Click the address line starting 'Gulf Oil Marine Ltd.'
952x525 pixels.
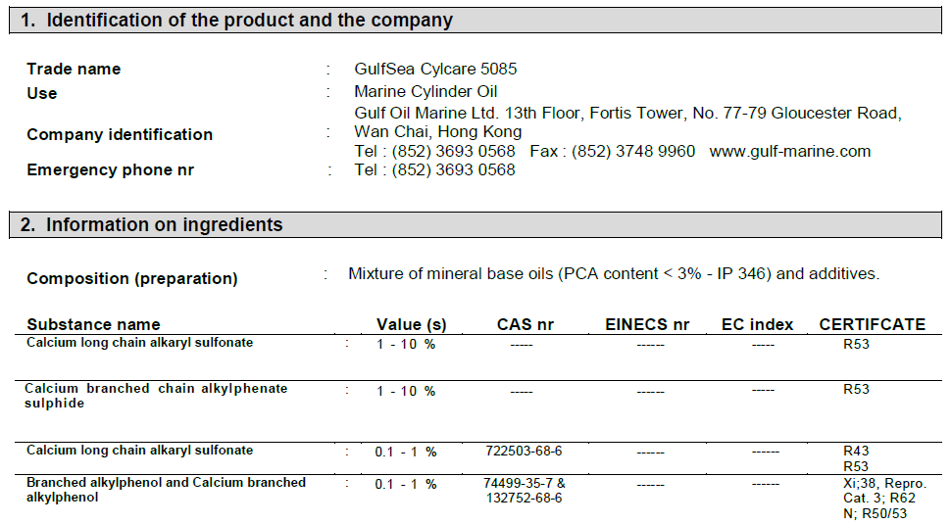click(x=627, y=114)
